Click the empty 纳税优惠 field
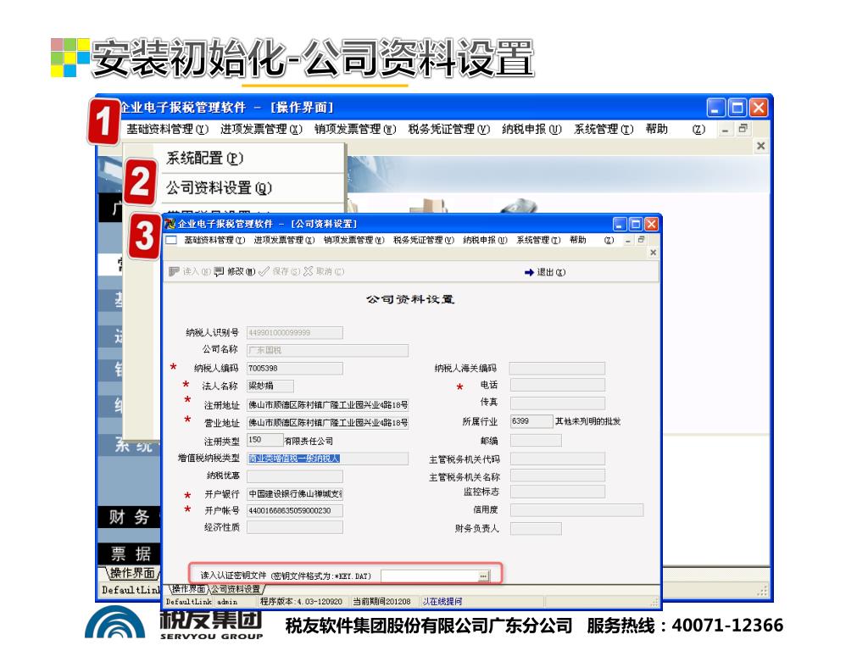868x651 pixels. (x=294, y=476)
